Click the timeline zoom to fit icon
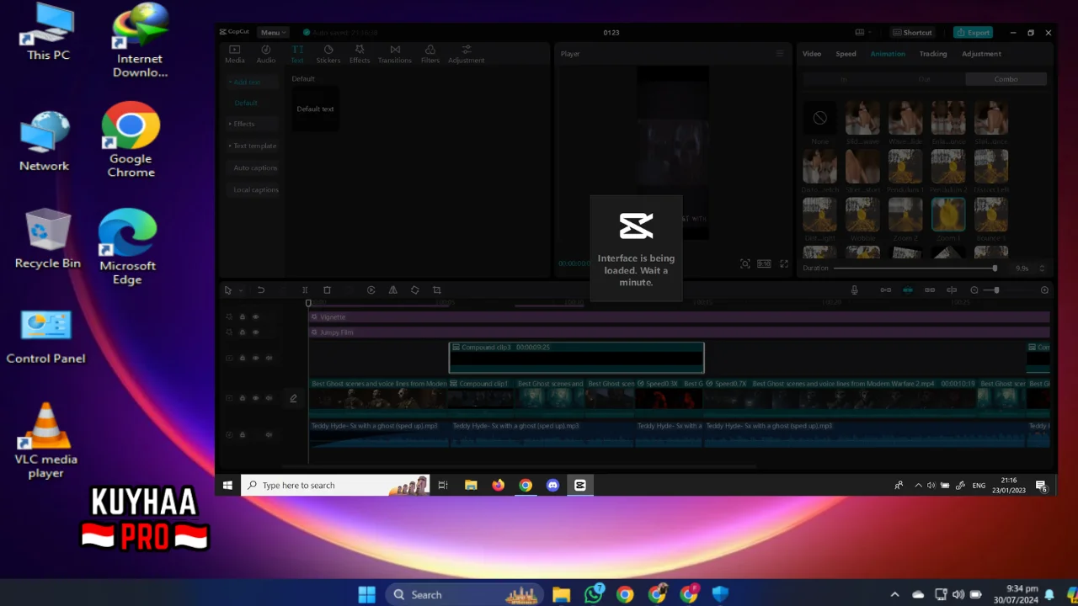Image resolution: width=1078 pixels, height=606 pixels. [1044, 290]
